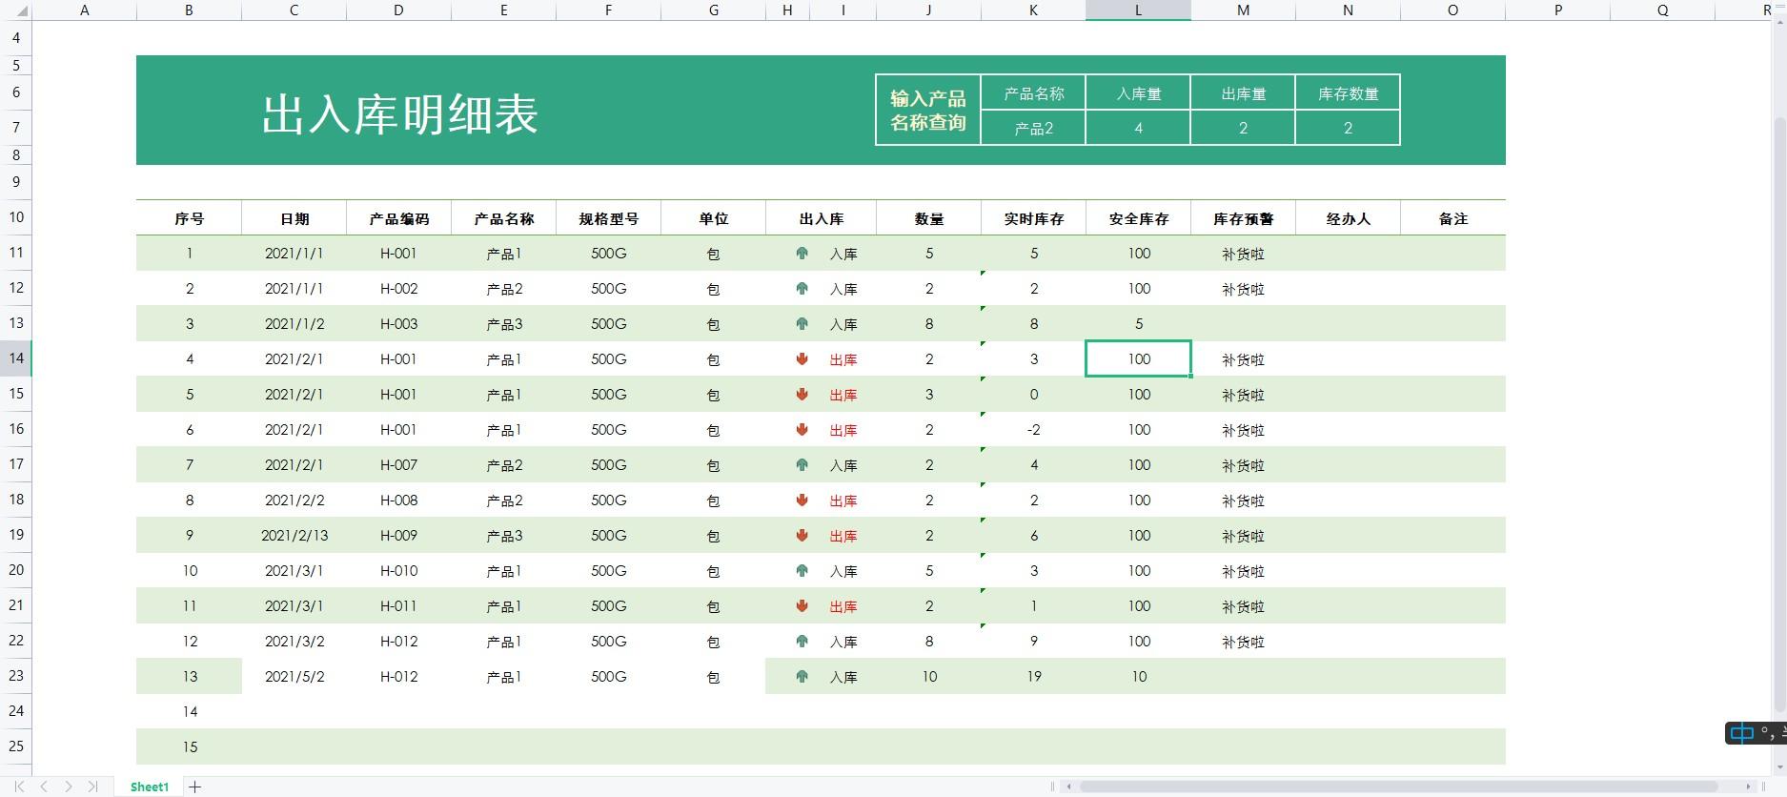Click the green 入库 arrow icon in row 22
Screen dimensions: 1787x797
point(802,642)
